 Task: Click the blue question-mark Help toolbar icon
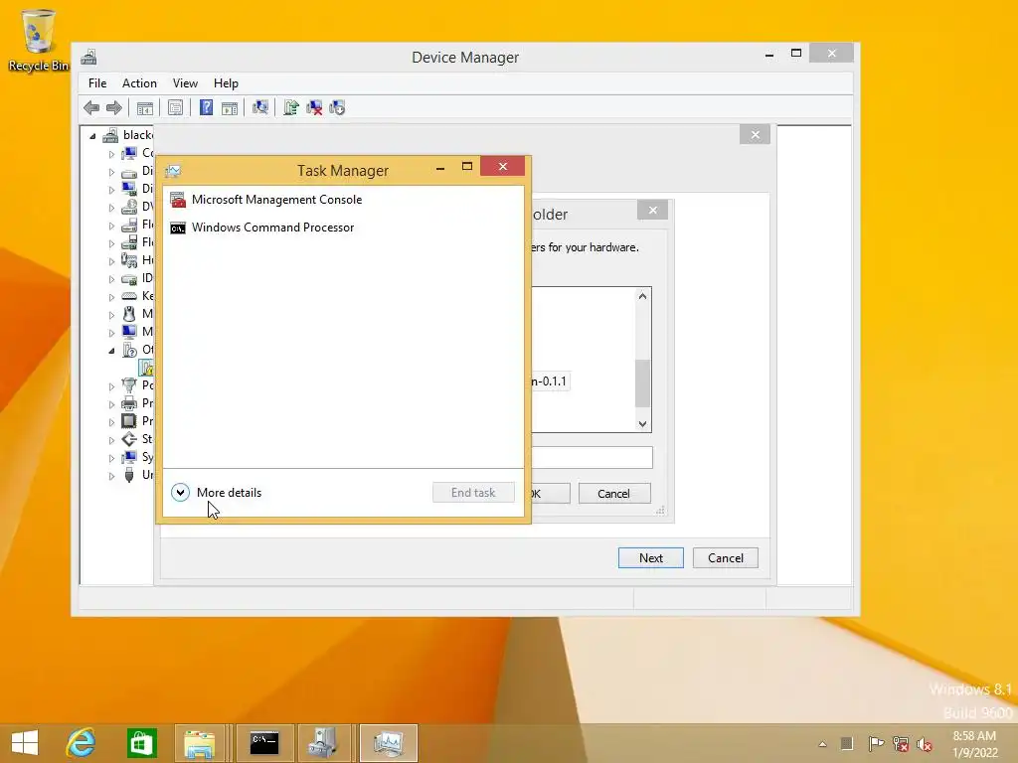206,107
